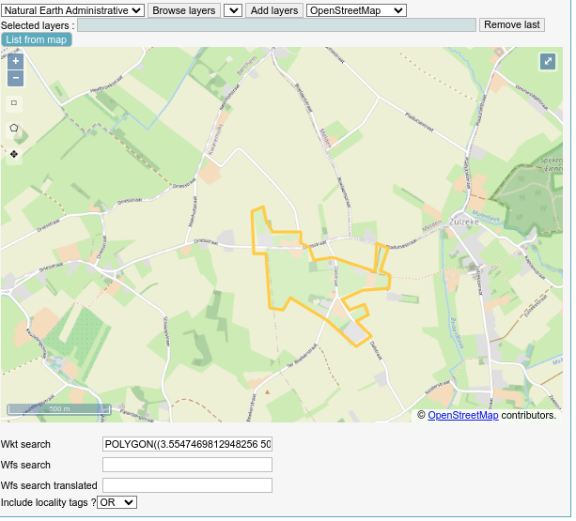Toggle full-screen map view
576x521 pixels.
click(x=549, y=62)
